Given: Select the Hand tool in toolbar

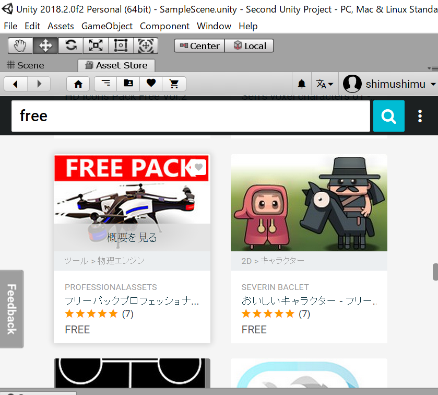Looking at the screenshot, I should tap(20, 46).
